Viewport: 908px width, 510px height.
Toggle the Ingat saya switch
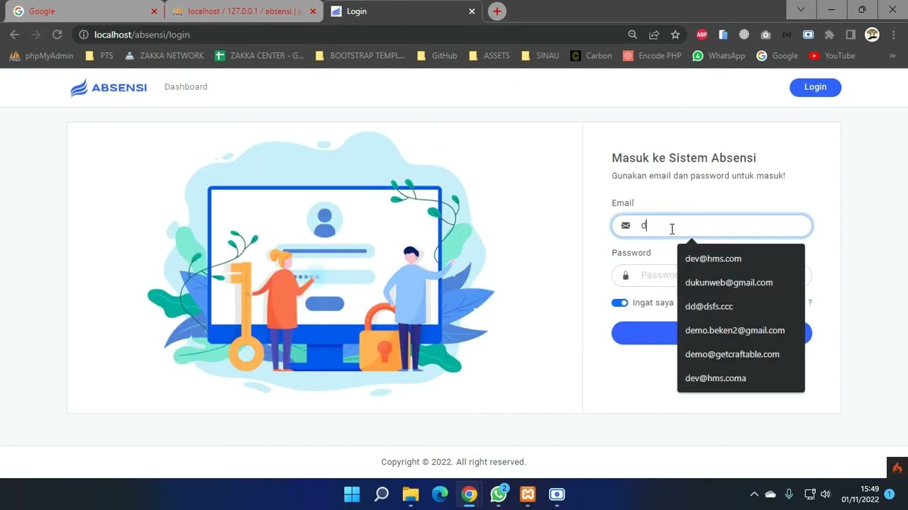620,302
